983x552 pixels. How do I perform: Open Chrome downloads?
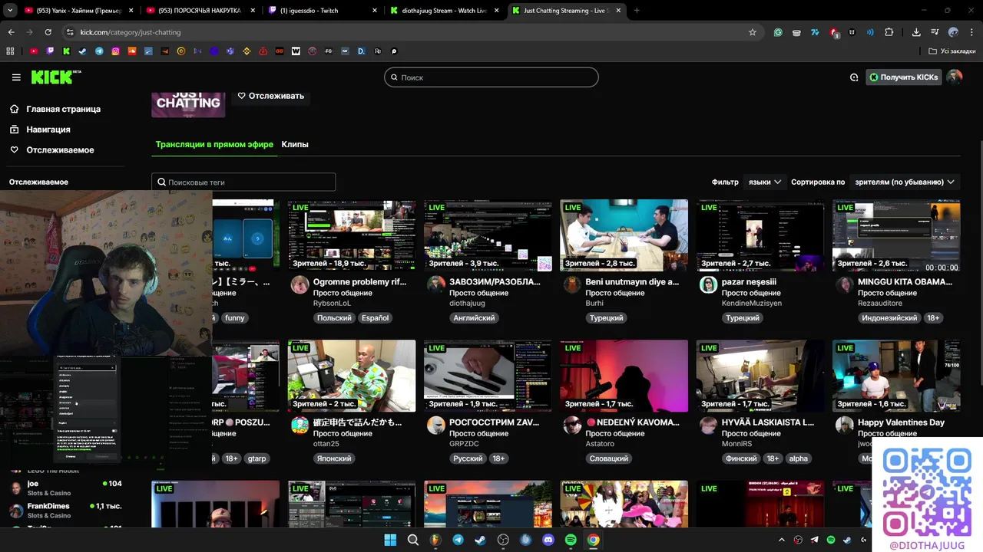(x=916, y=32)
